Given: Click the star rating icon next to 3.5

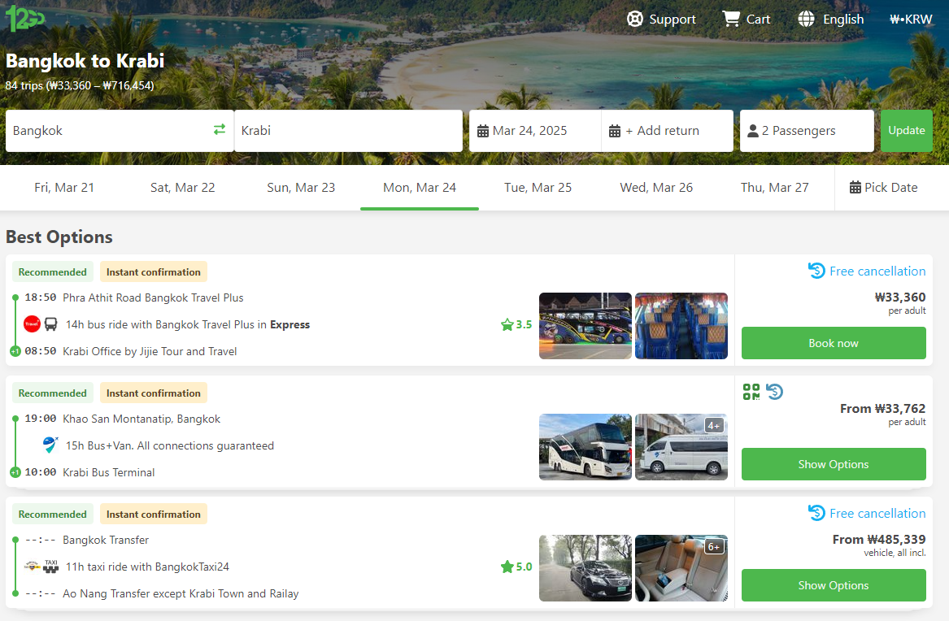Looking at the screenshot, I should (507, 324).
